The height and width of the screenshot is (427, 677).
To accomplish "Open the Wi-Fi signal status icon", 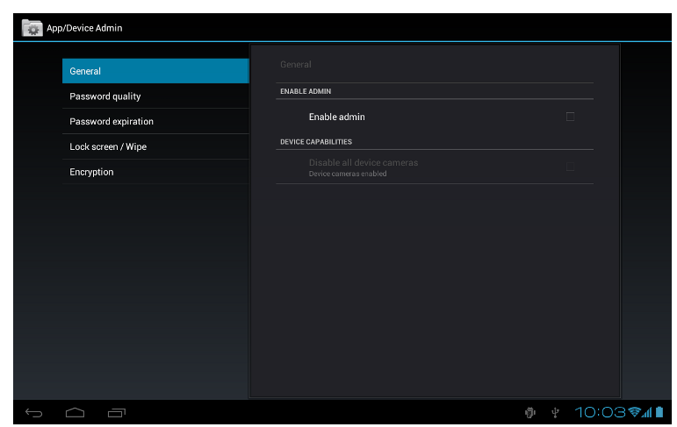I will [634, 412].
